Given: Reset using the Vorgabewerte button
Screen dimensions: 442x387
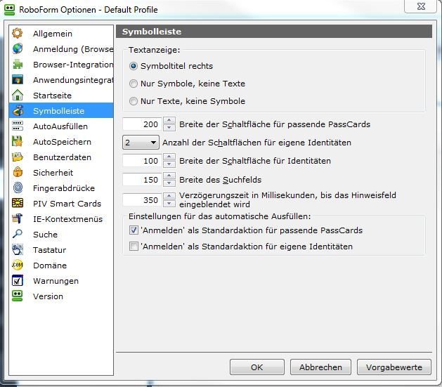Looking at the screenshot, I should 394,367.
